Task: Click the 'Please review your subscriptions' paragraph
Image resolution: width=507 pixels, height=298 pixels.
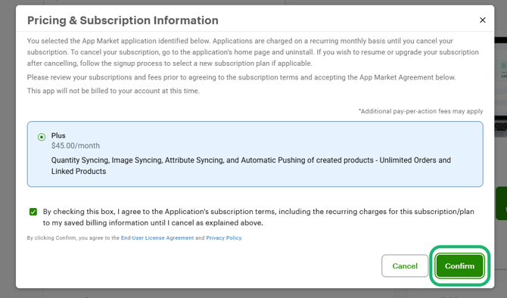Action: click(x=241, y=77)
